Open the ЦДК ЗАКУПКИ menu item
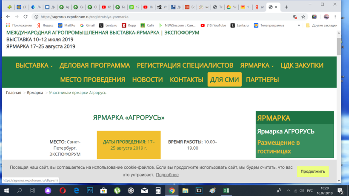 [302, 65]
